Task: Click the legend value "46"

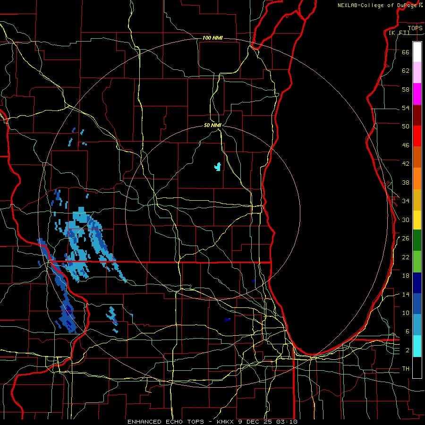Action: 406,145
